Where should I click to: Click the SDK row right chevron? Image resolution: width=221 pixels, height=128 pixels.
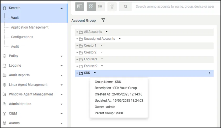[x=209, y=73]
